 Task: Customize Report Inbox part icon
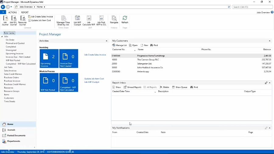(266, 83)
